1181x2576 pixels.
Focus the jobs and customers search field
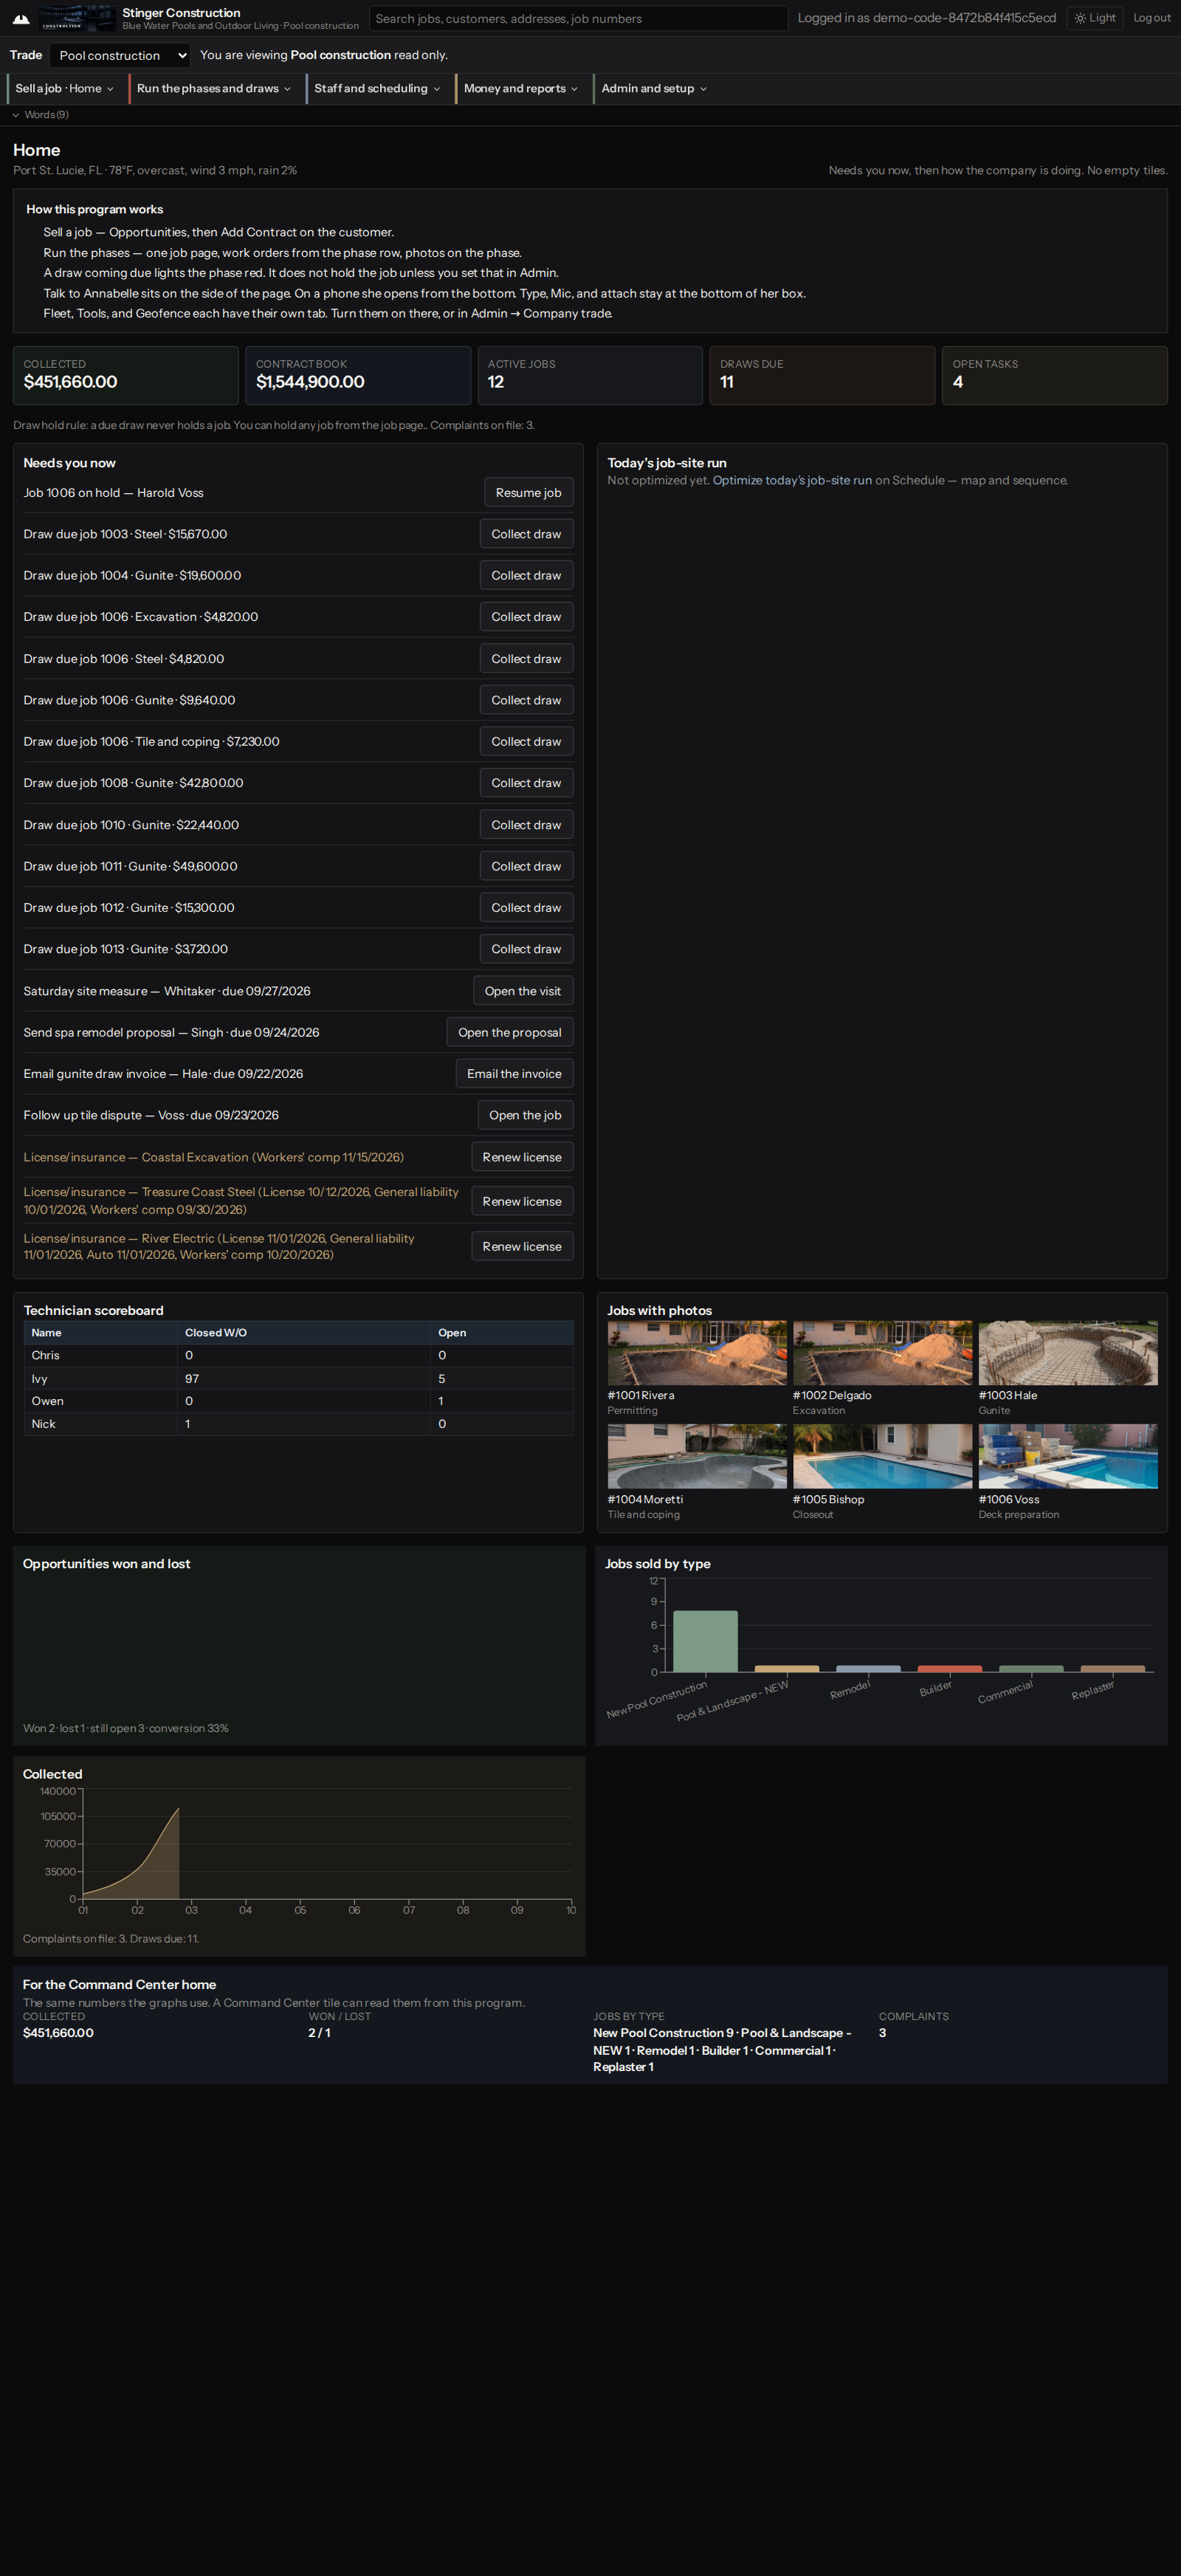(578, 18)
